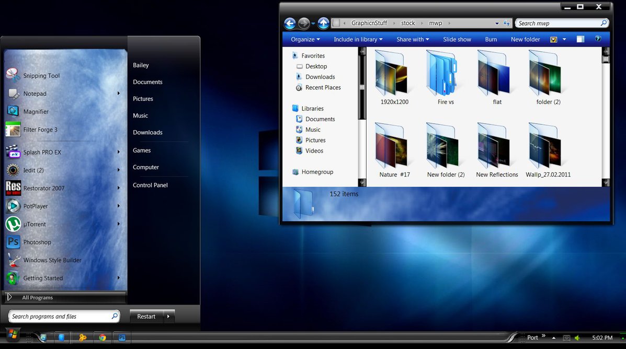Click the help question mark icon
626x349 pixels.
(x=598, y=39)
